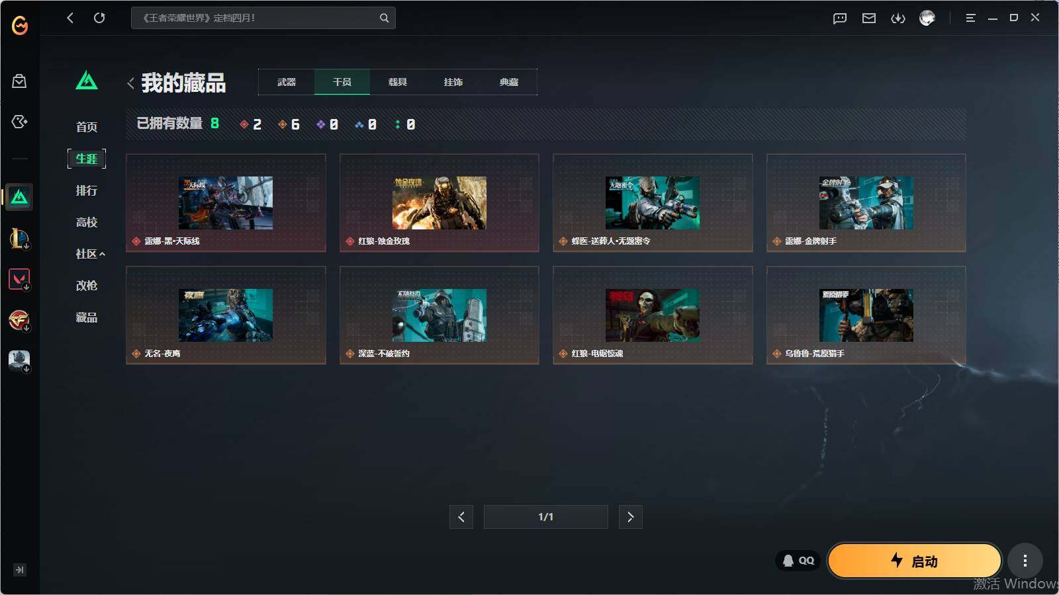1059x595 pixels.
Task: Click the 已拥有数量 8 count text
Action: coord(178,124)
